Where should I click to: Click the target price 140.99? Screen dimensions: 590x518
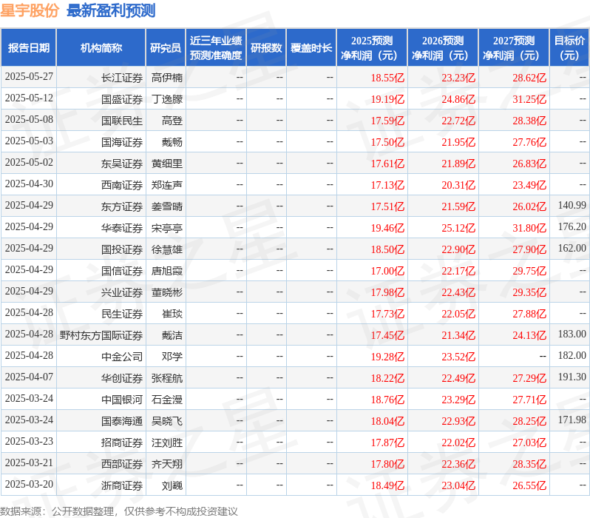pos(572,205)
